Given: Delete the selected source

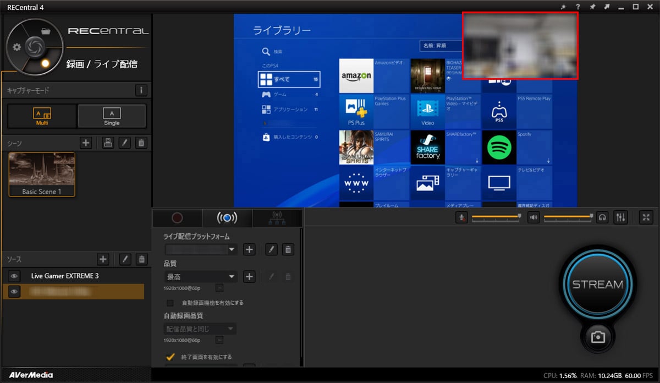Looking at the screenshot, I should pyautogui.click(x=141, y=259).
